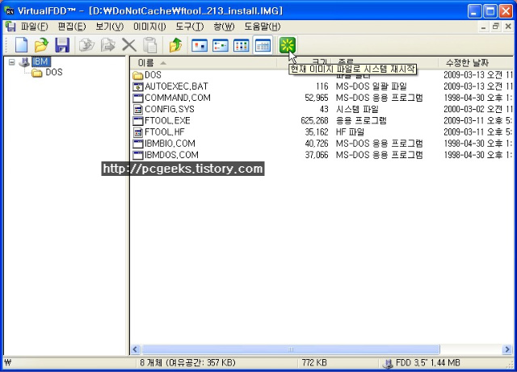Click the application icon in menu bar
Viewport: 517px width, 372px height.
[11, 27]
